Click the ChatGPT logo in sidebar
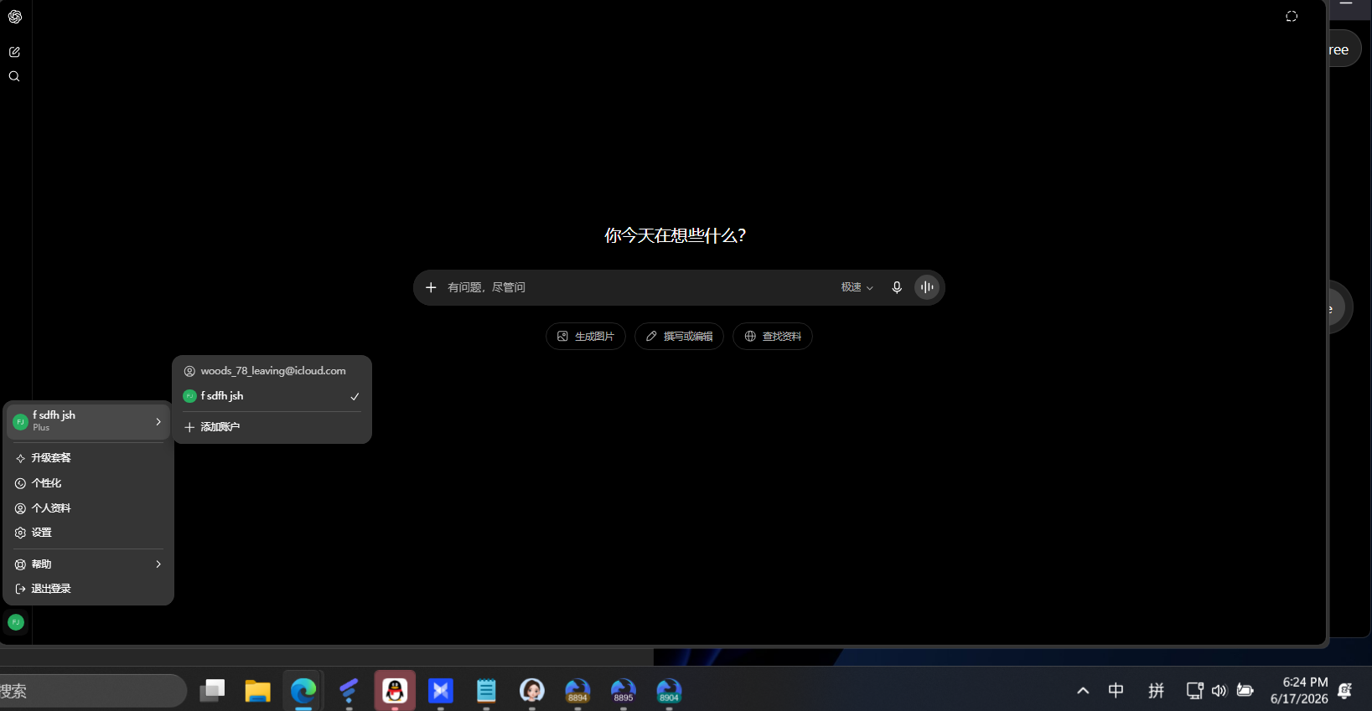This screenshot has width=1372, height=711. (14, 17)
